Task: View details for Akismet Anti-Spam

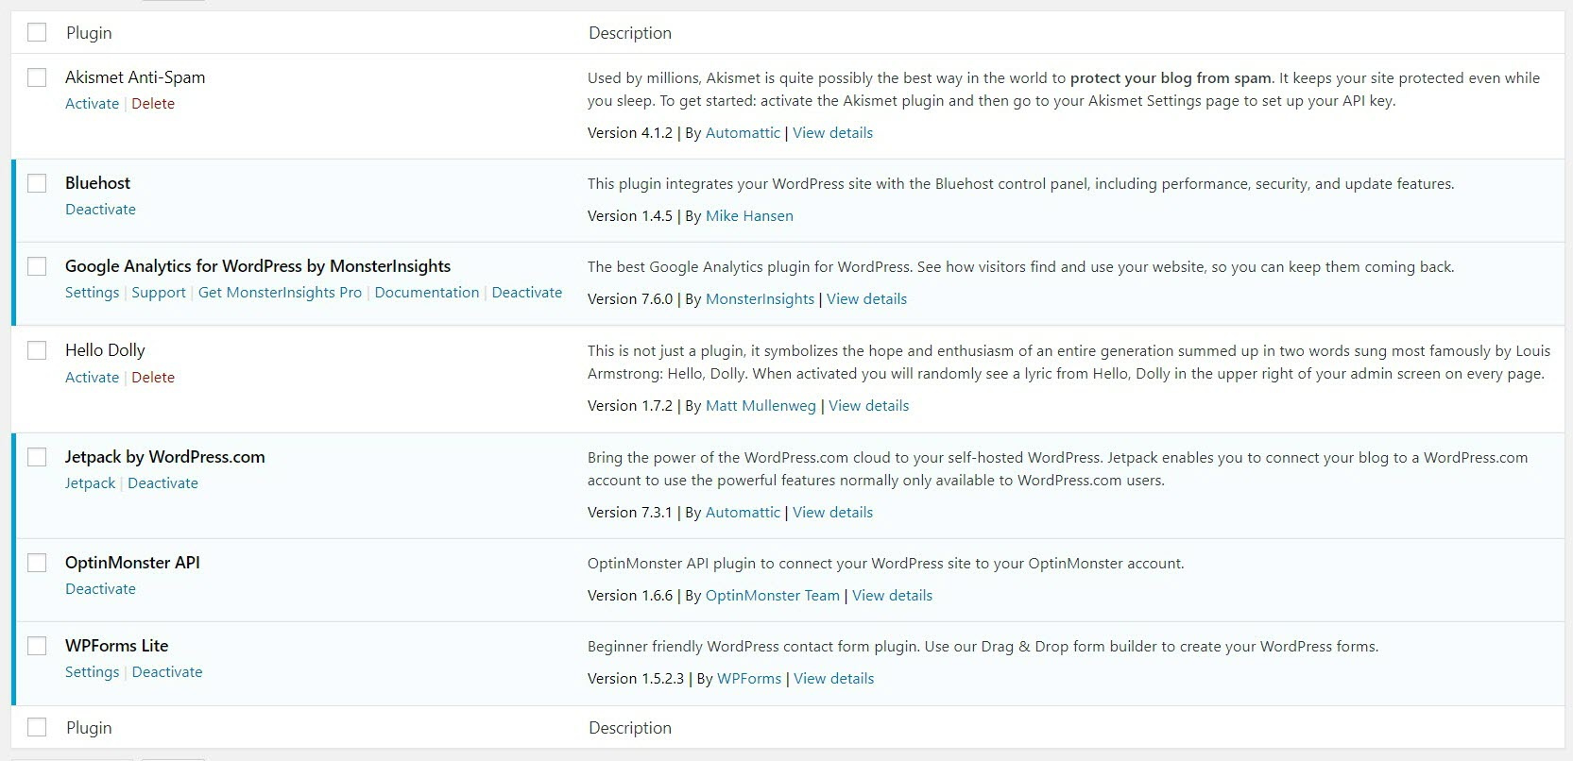Action: pyautogui.click(x=832, y=133)
